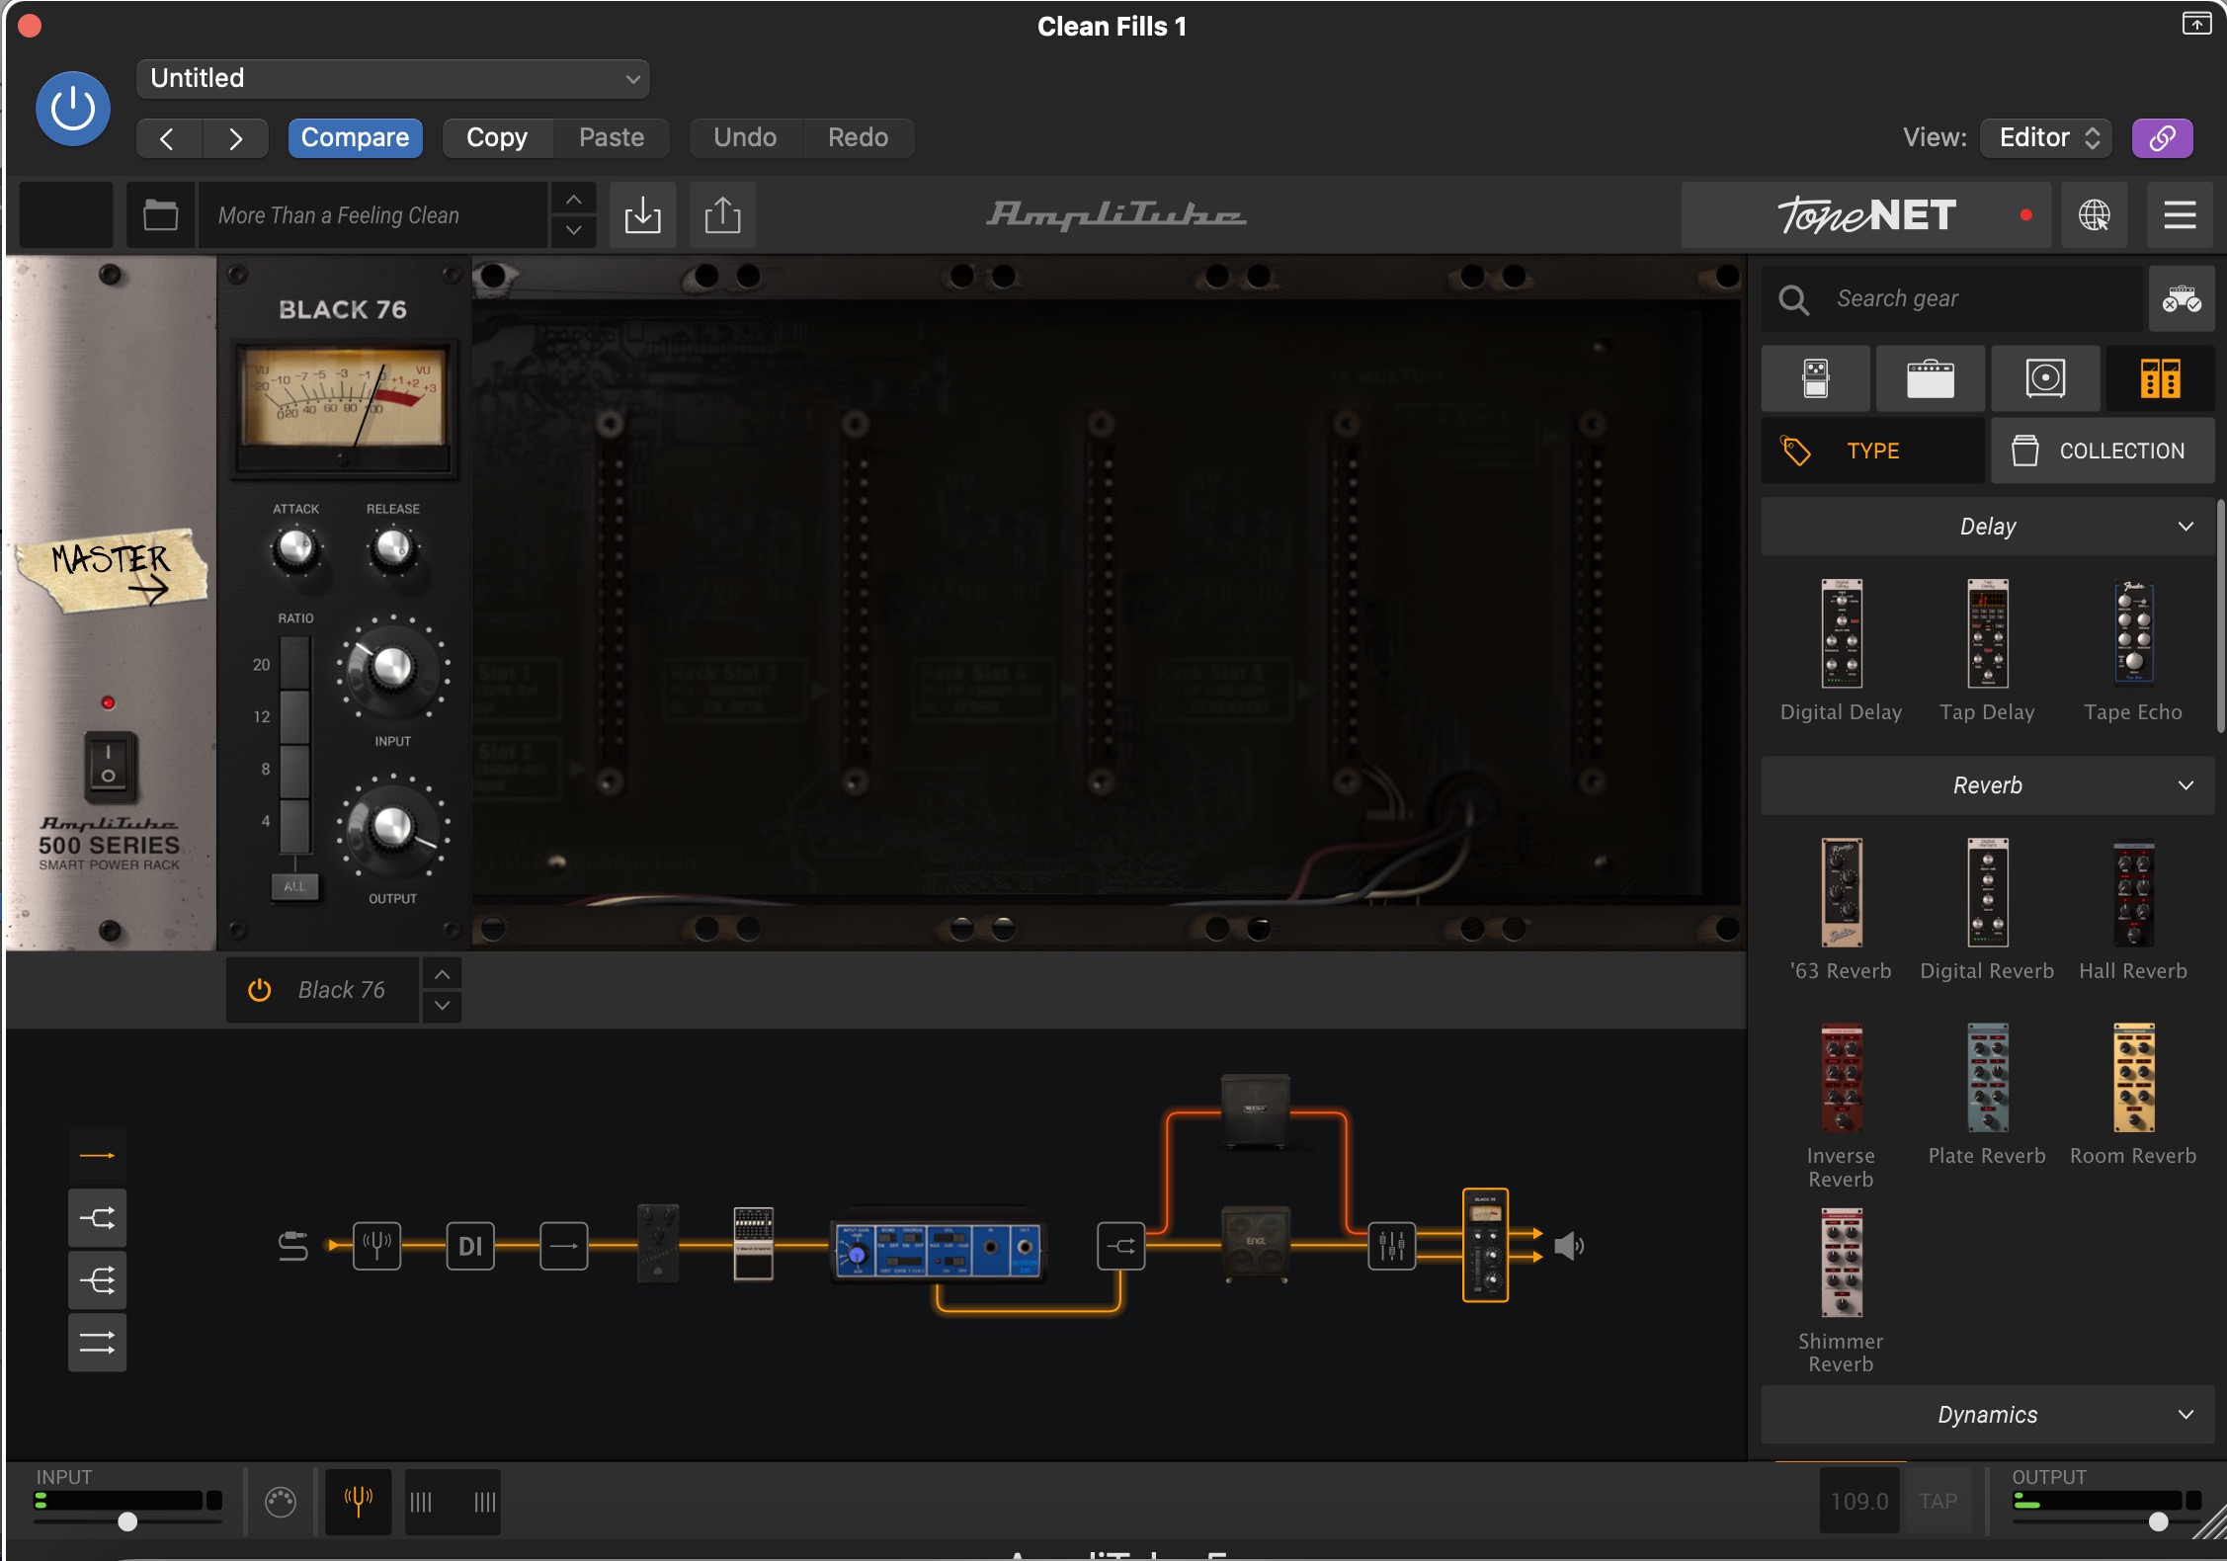Click the More Than a Feeling Clean preset name
Screen dimensions: 2227x1561
click(371, 214)
